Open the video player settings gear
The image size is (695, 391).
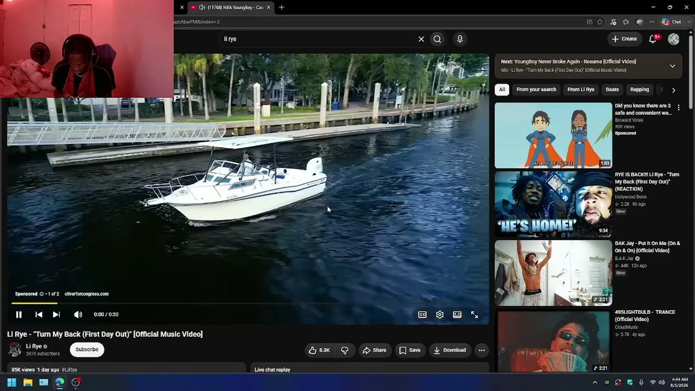(x=440, y=314)
